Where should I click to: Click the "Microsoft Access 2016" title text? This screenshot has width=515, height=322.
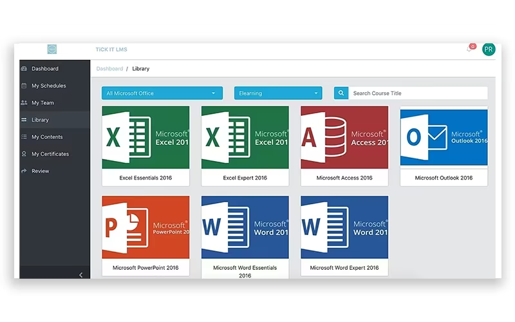click(344, 178)
